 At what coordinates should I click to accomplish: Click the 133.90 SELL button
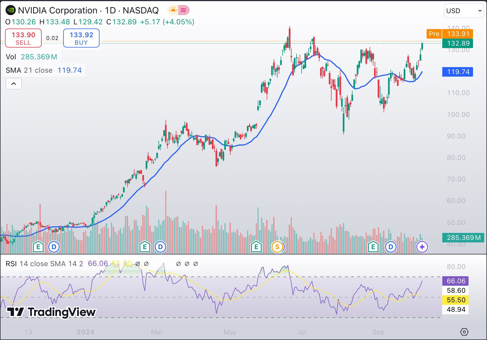point(23,38)
